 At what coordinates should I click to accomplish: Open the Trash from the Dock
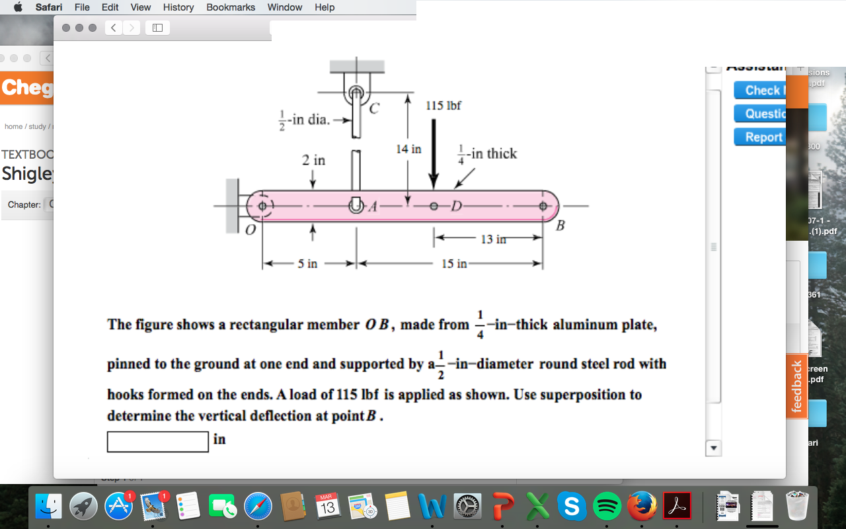pos(798,505)
